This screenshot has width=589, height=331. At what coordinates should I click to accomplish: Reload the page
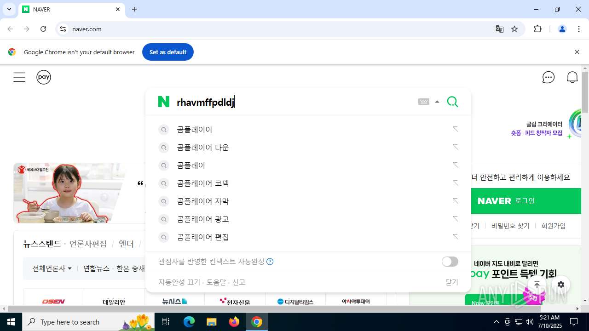click(43, 29)
